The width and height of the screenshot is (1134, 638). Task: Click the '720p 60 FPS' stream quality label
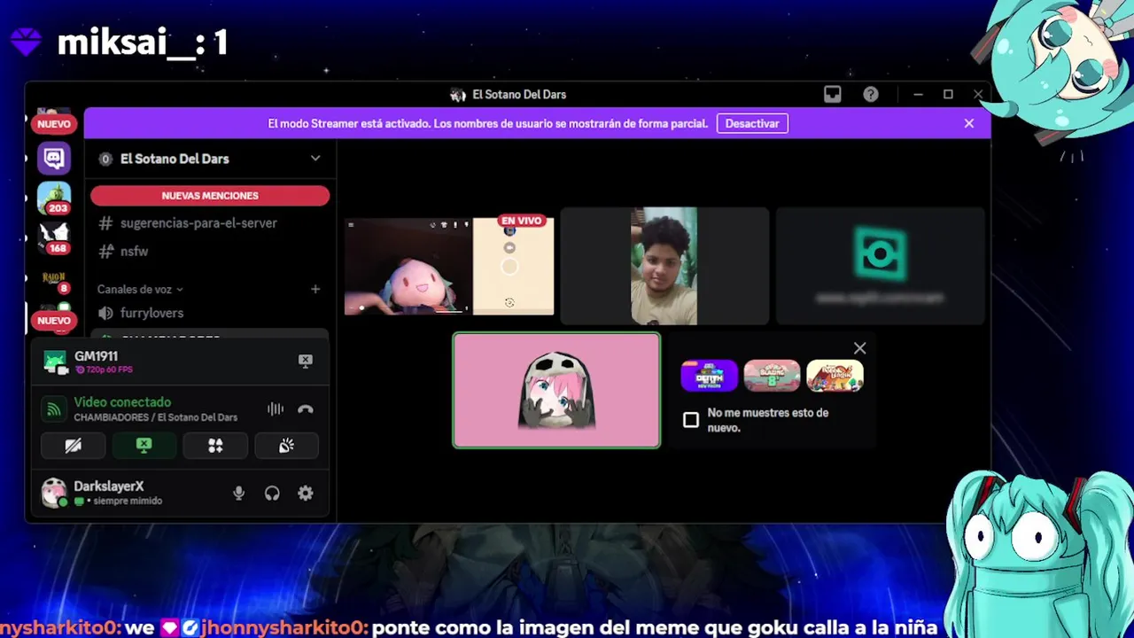(109, 370)
